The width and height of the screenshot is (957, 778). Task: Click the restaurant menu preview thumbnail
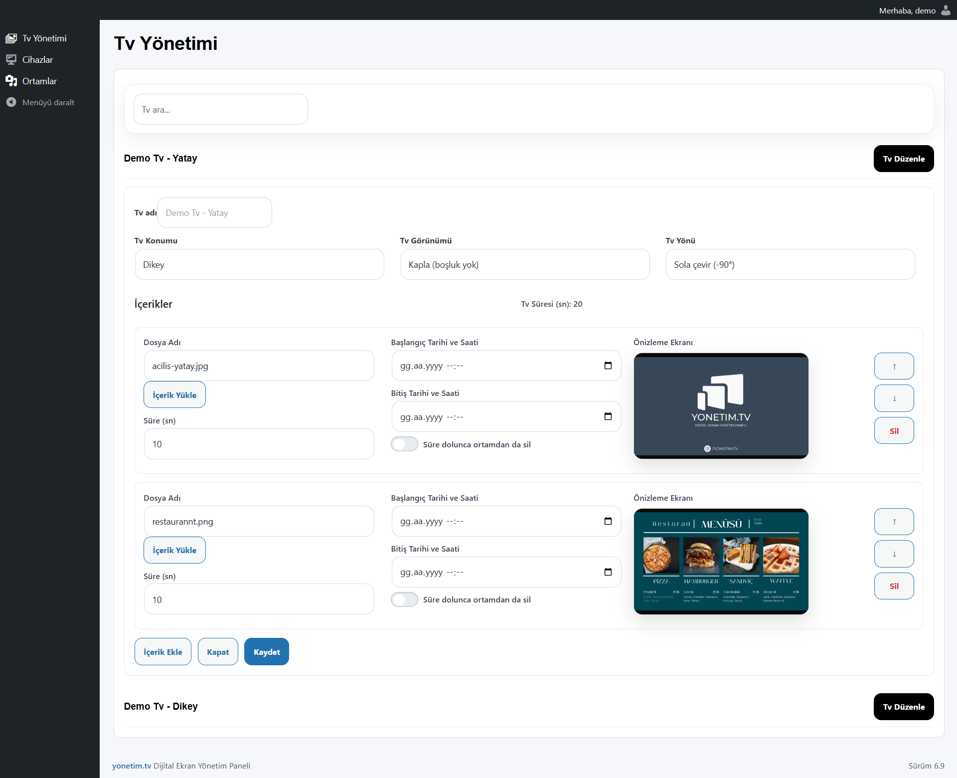[721, 561]
